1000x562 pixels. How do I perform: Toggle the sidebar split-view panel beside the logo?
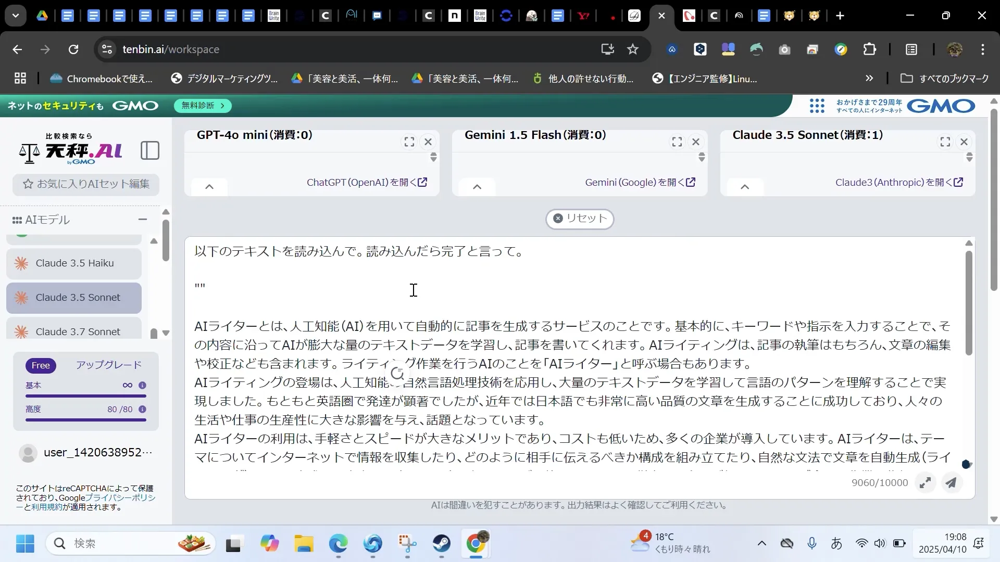coord(150,150)
